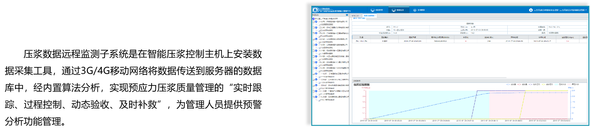Switch to the first tab in the content area
The width and height of the screenshot is (591, 131).
tap(355, 15)
